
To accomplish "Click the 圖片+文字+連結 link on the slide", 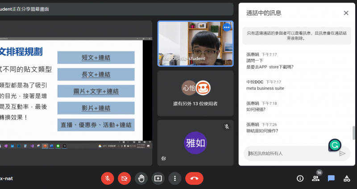I will [x=96, y=91].
